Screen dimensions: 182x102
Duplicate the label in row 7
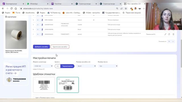click(x=169, y=34)
